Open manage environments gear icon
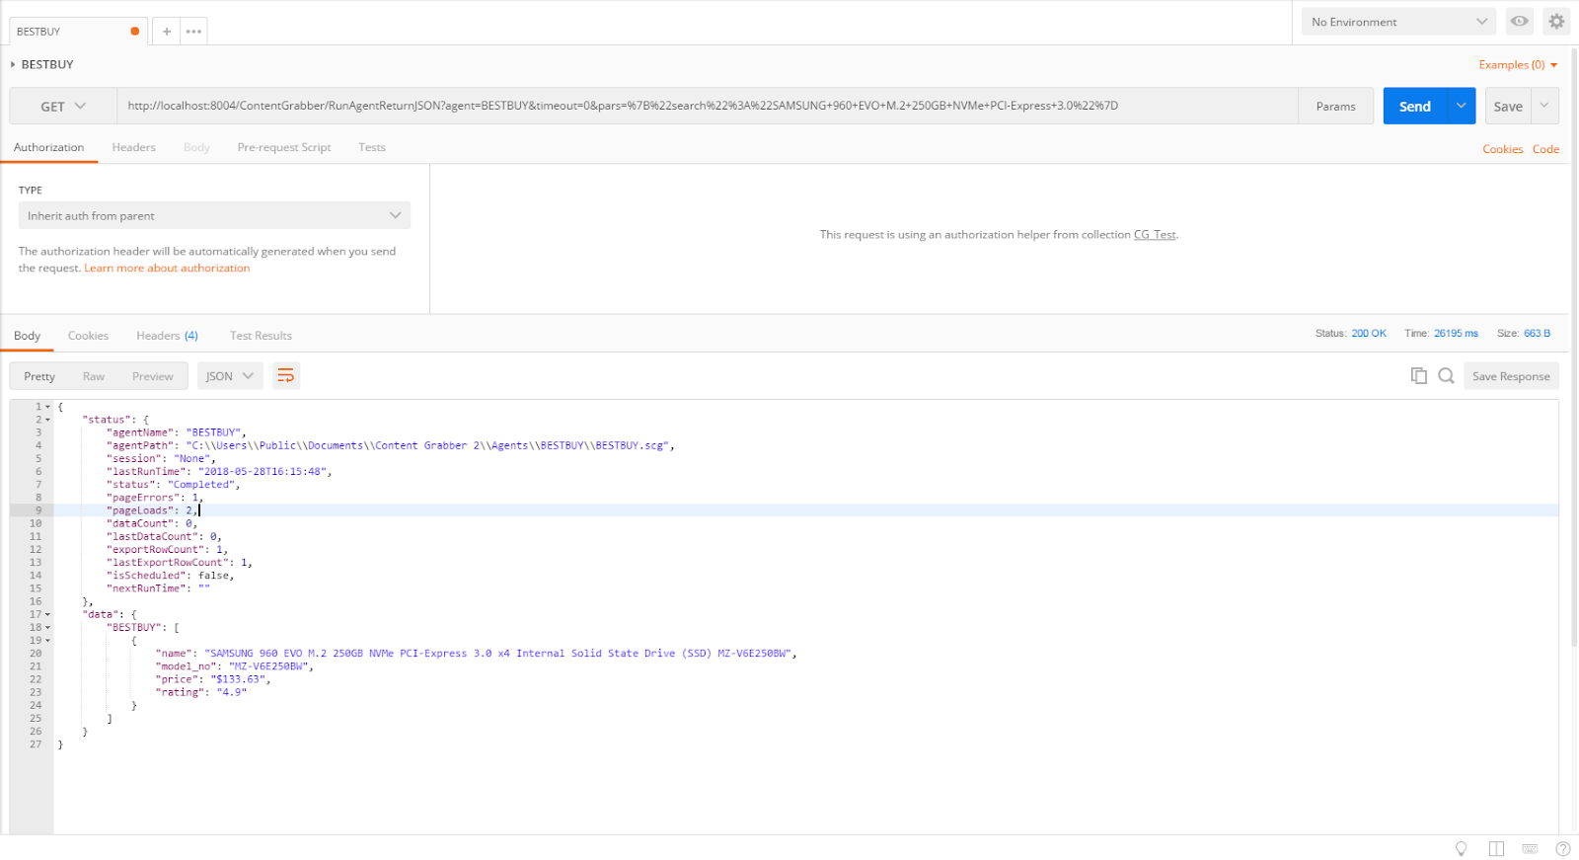 [x=1556, y=21]
